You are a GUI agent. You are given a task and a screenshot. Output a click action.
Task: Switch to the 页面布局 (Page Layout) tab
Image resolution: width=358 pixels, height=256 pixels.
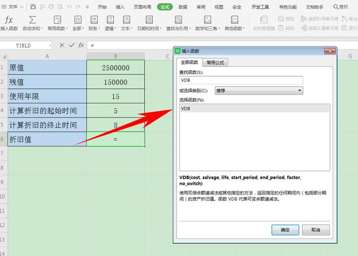pos(142,7)
